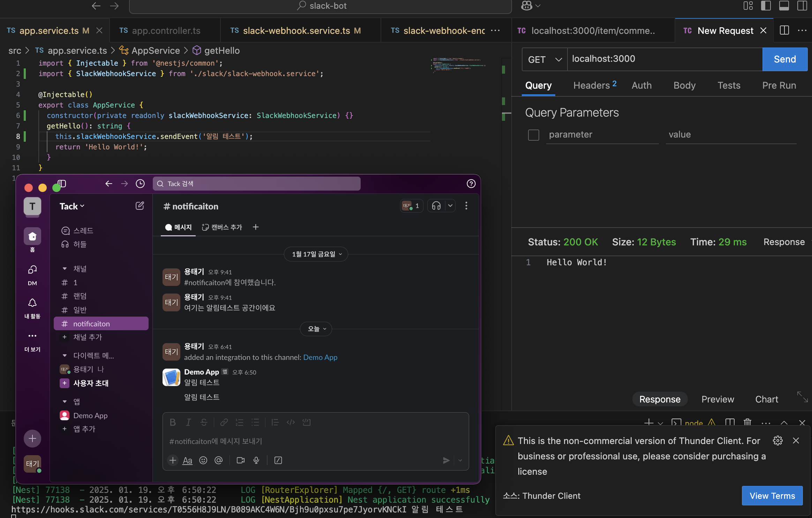Open Slack Home sidebar icon
Image resolution: width=812 pixels, height=518 pixels.
pos(32,237)
